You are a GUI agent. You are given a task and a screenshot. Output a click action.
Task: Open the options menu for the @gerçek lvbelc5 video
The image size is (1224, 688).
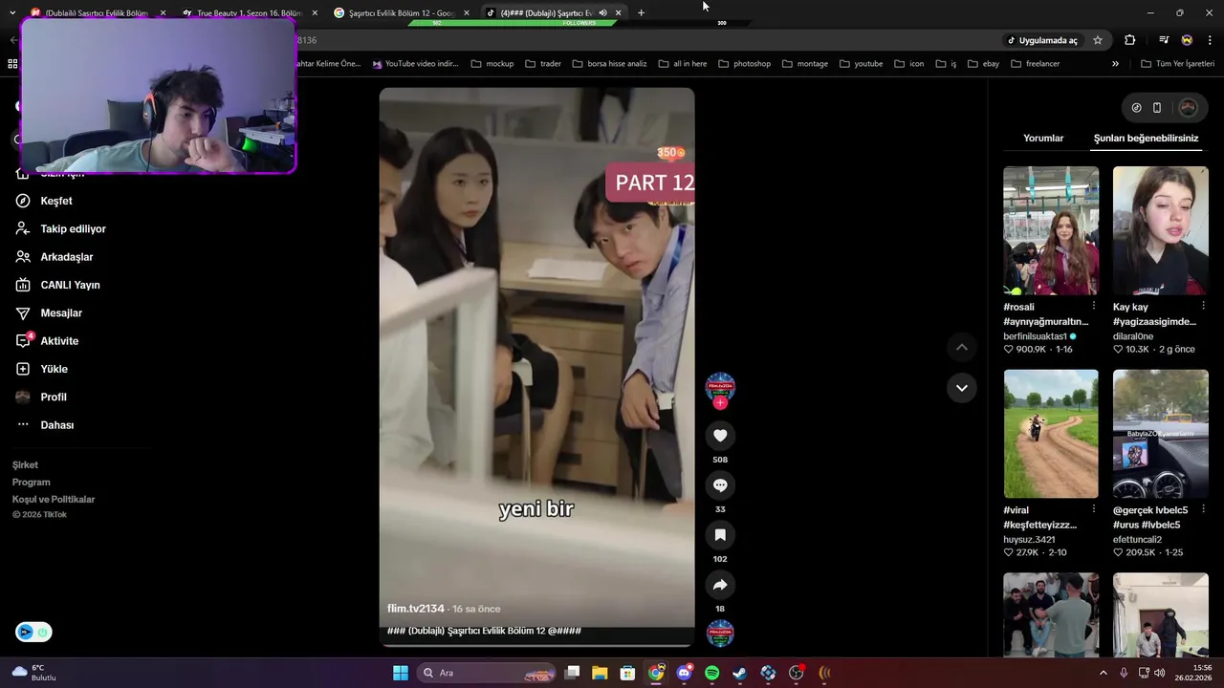[x=1203, y=509]
